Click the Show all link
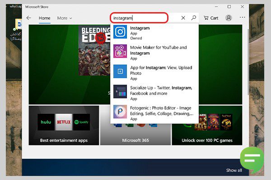This screenshot has width=271, height=180. (234, 170)
